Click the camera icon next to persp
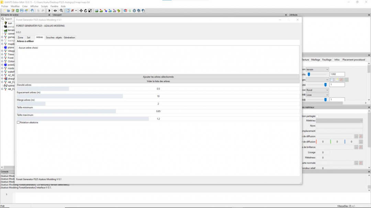This screenshot has height=208, width=371. pyautogui.click(x=6, y=27)
